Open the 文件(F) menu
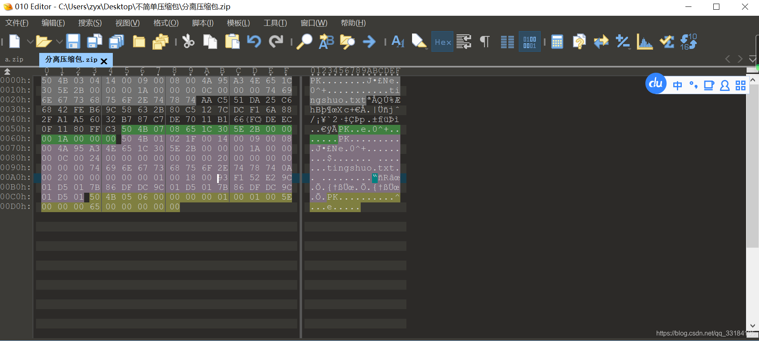The height and width of the screenshot is (341, 759). pyautogui.click(x=17, y=23)
